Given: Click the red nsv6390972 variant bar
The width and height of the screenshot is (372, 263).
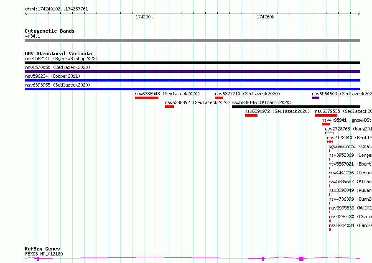Looking at the screenshot, I should pyautogui.click(x=251, y=115).
